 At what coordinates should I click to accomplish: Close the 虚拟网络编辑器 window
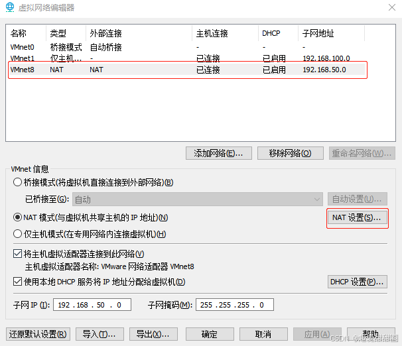[x=392, y=7]
